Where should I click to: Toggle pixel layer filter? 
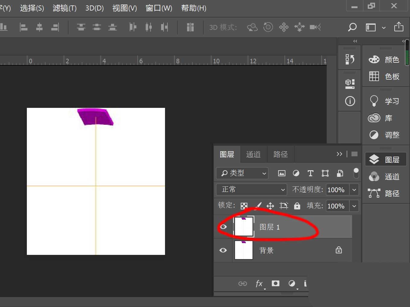pyautogui.click(x=281, y=173)
